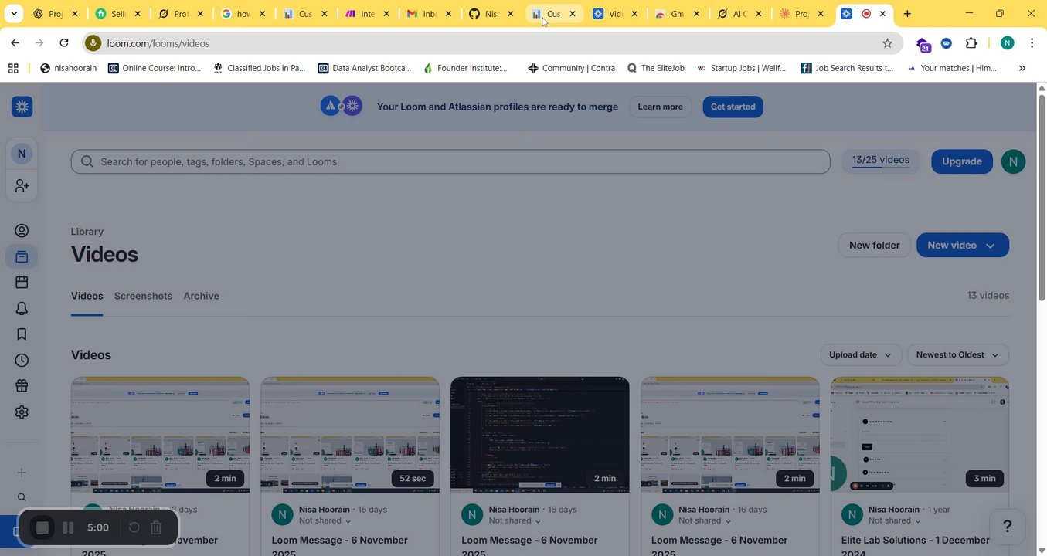Open the tab search dropdown arrow
This screenshot has width=1047, height=556.
(14, 14)
